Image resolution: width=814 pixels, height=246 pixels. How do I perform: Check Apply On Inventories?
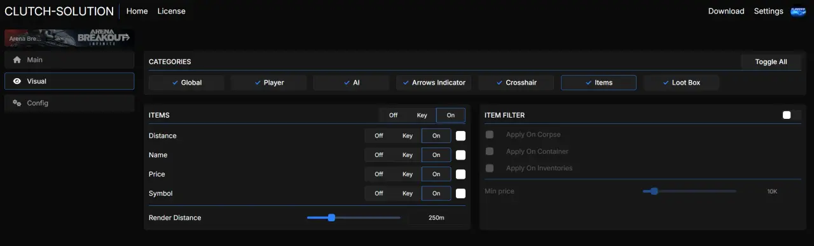(x=490, y=168)
